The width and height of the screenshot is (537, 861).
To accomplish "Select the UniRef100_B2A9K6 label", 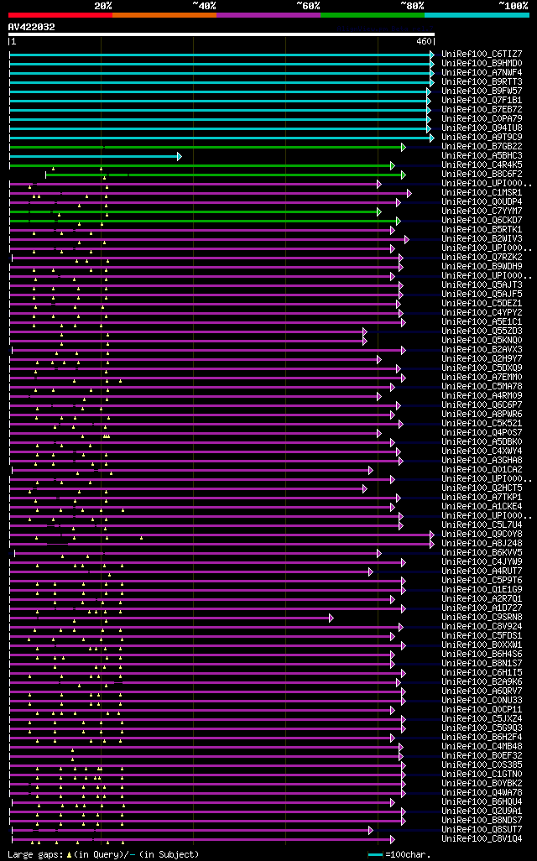I will [482, 682].
